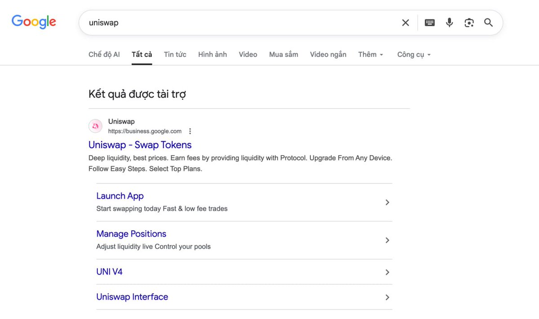
Task: Start voice search with microphone icon
Action: point(449,22)
